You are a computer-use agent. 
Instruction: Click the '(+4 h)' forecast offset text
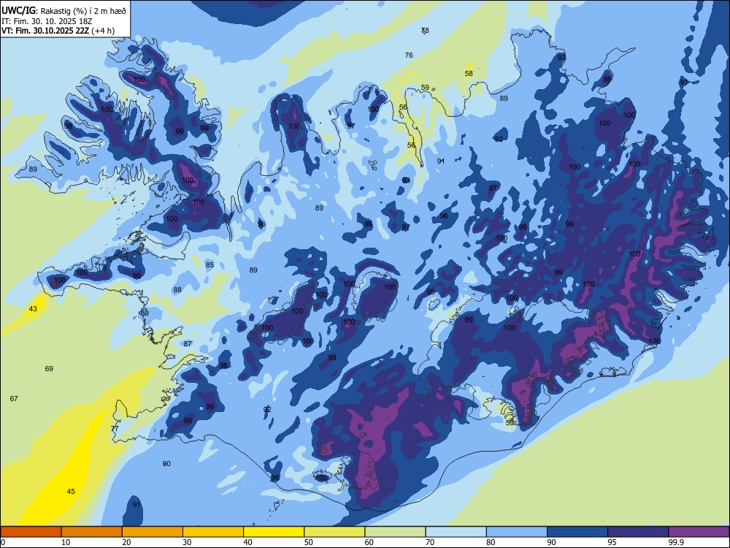tap(103, 31)
